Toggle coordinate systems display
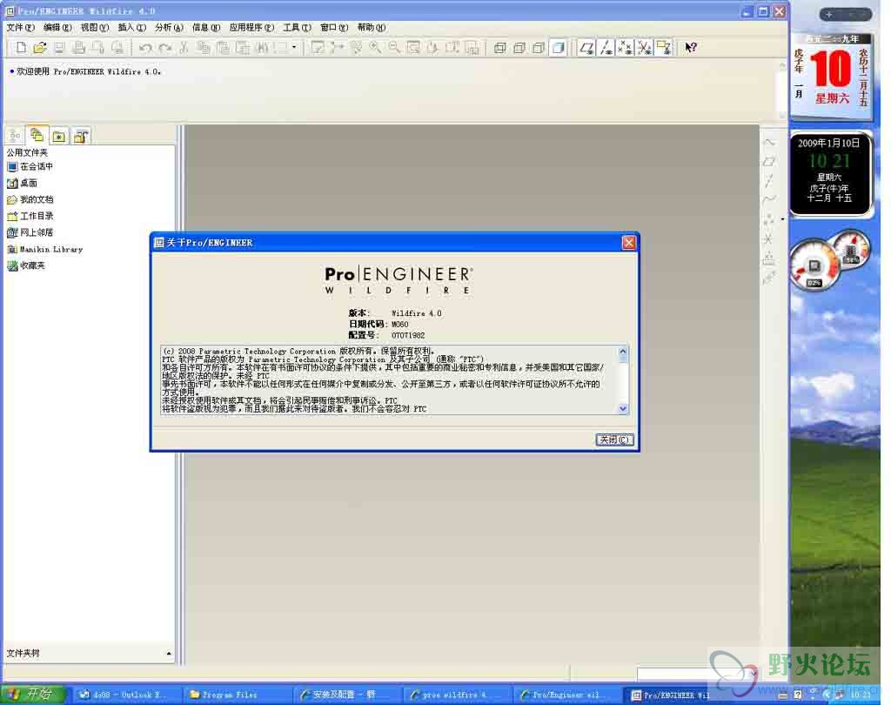The image size is (891, 705). pos(645,48)
